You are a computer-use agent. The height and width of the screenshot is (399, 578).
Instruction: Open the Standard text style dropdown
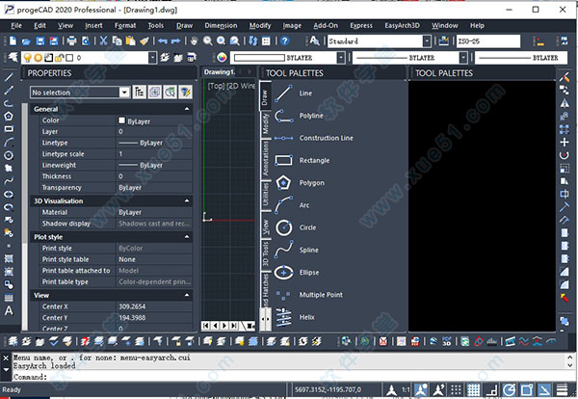(x=427, y=40)
